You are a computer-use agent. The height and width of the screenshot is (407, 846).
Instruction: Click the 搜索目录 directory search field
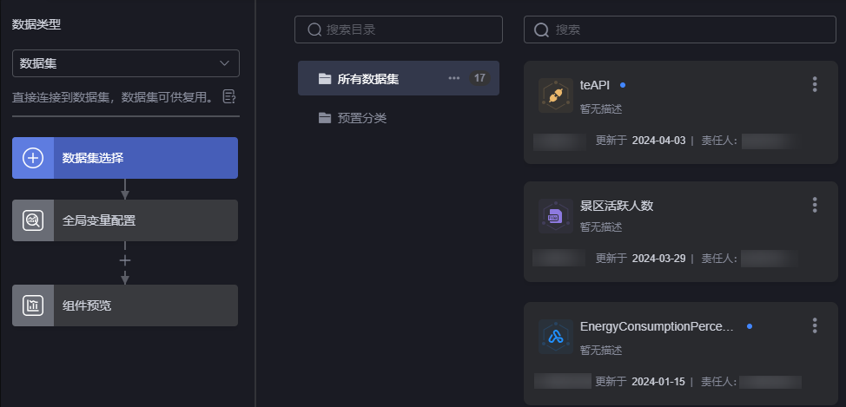[399, 30]
